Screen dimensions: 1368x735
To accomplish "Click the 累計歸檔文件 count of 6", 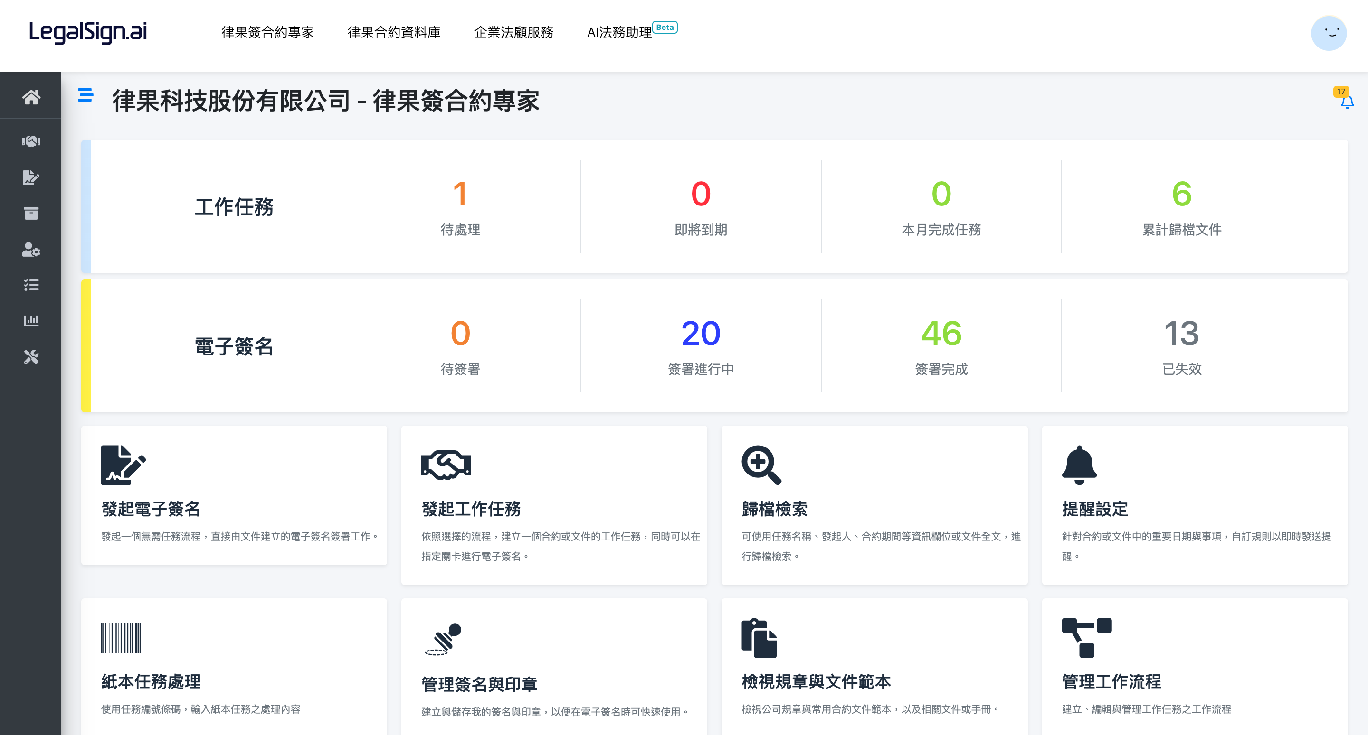I will pyautogui.click(x=1182, y=194).
